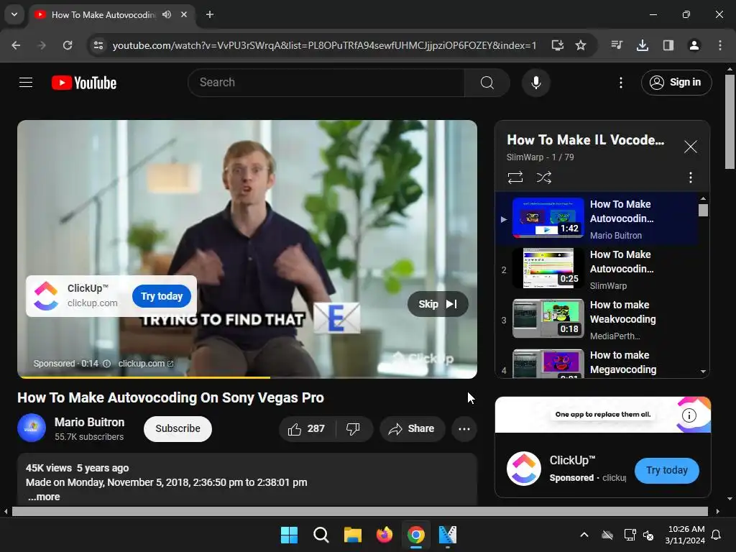Like the video with 287 likes

click(x=307, y=428)
